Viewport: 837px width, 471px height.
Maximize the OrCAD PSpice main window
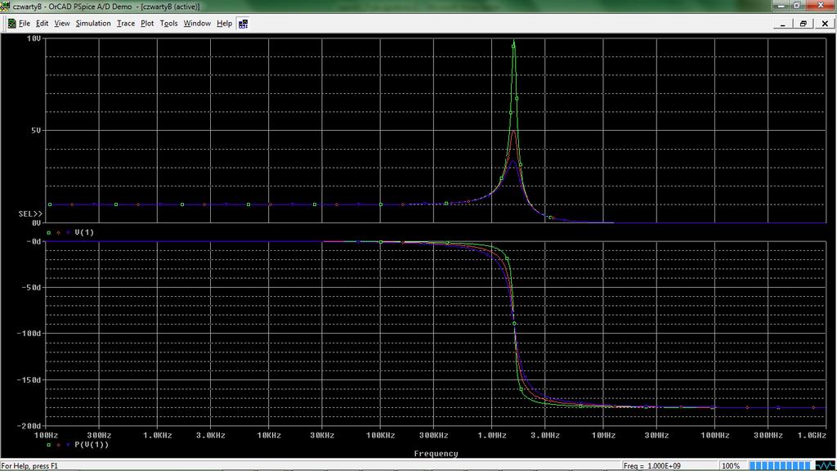click(x=797, y=5)
